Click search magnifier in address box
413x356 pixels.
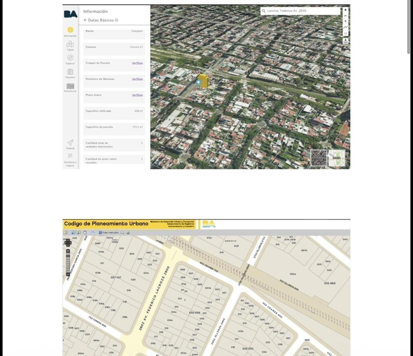263,11
